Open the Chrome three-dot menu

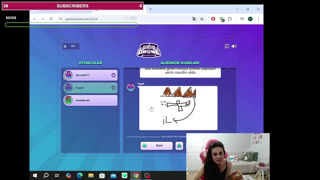258,19
